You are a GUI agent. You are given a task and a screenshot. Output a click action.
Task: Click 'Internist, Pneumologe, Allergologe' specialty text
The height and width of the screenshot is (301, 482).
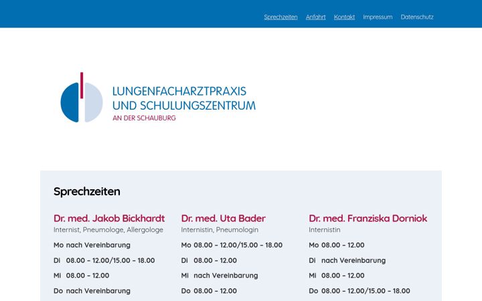coord(108,229)
